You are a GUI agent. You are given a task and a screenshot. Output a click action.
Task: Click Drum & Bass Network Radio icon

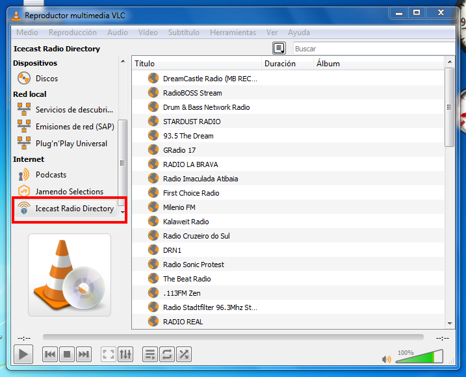click(x=153, y=107)
